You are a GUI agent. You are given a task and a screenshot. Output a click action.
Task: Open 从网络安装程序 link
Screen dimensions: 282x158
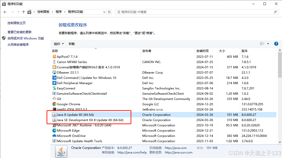coord(18,44)
